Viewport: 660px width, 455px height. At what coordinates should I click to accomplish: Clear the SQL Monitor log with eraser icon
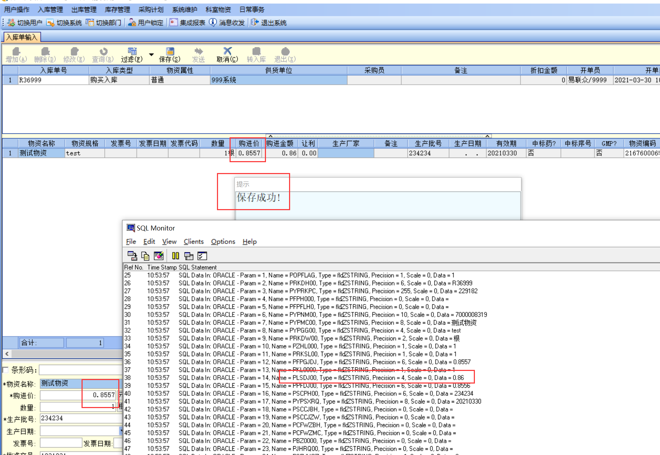click(x=159, y=256)
